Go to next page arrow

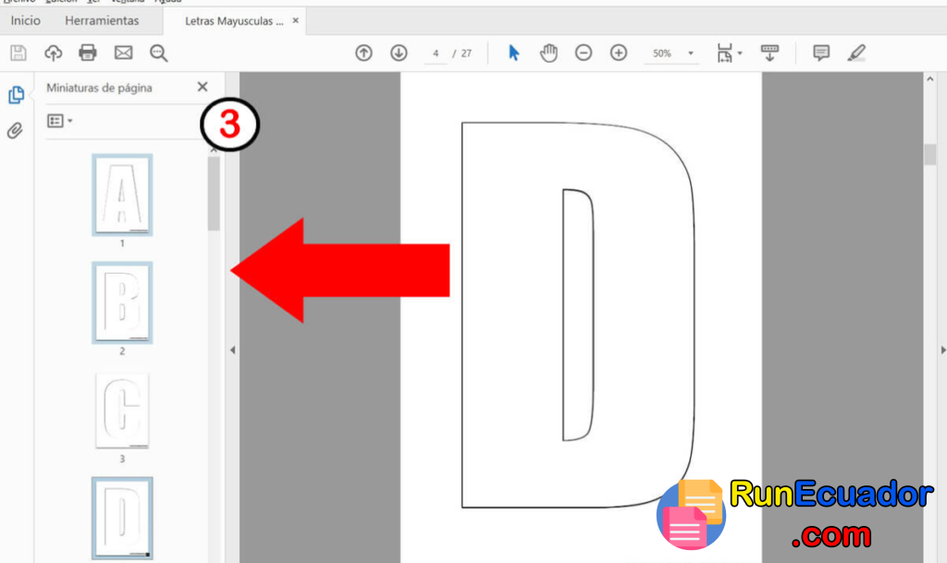coord(399,53)
